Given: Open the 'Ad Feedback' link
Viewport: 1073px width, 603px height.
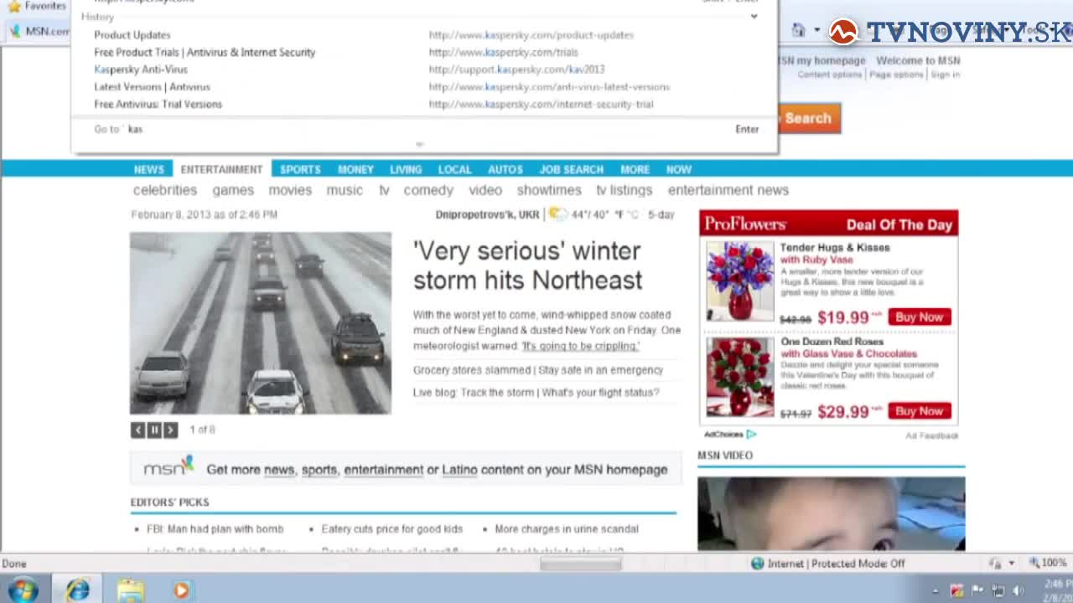Looking at the screenshot, I should 932,435.
